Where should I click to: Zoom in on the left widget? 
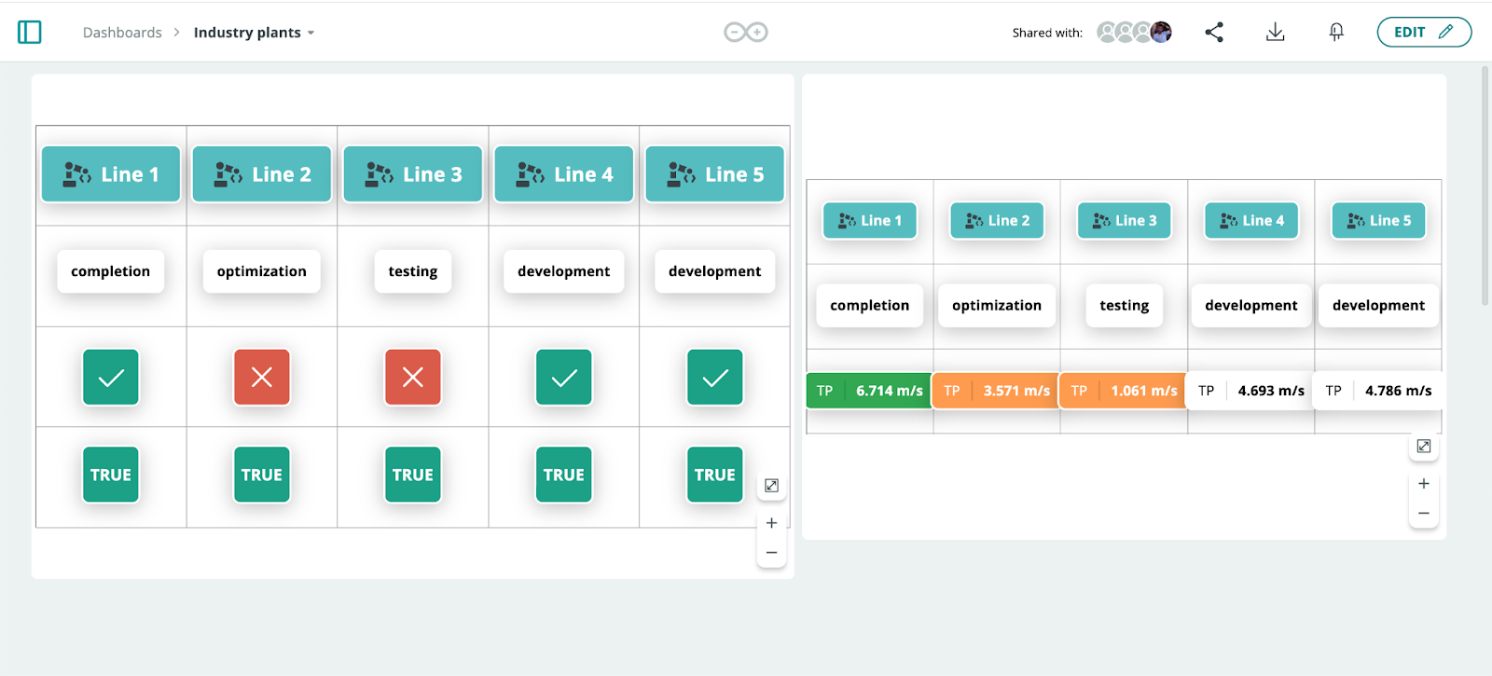pos(771,523)
